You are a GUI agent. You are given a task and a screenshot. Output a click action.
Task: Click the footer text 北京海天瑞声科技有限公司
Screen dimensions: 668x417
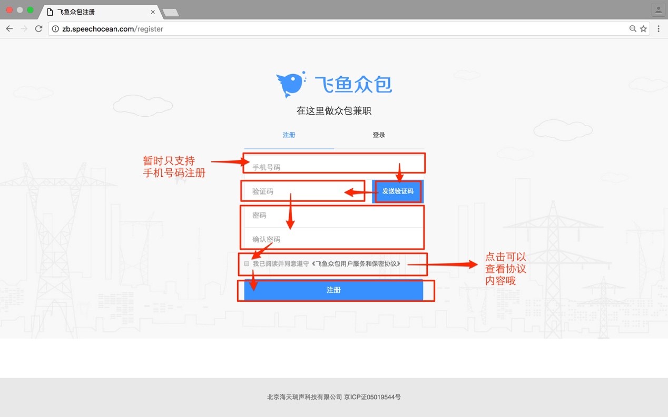[x=304, y=397]
